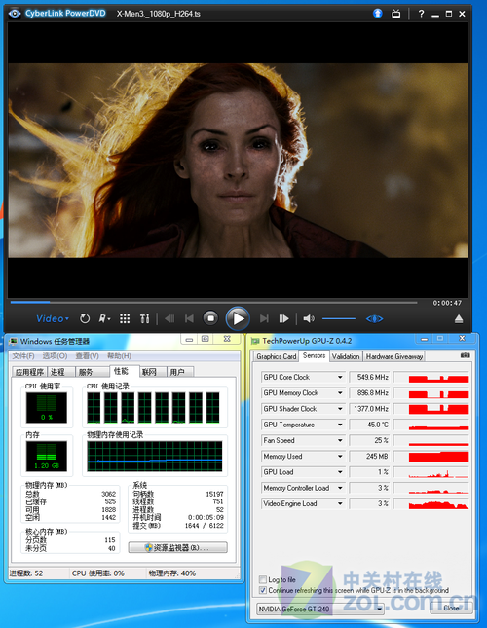The width and height of the screenshot is (487, 628).
Task: Expand the Fan Speed dropdown
Action: (340, 440)
